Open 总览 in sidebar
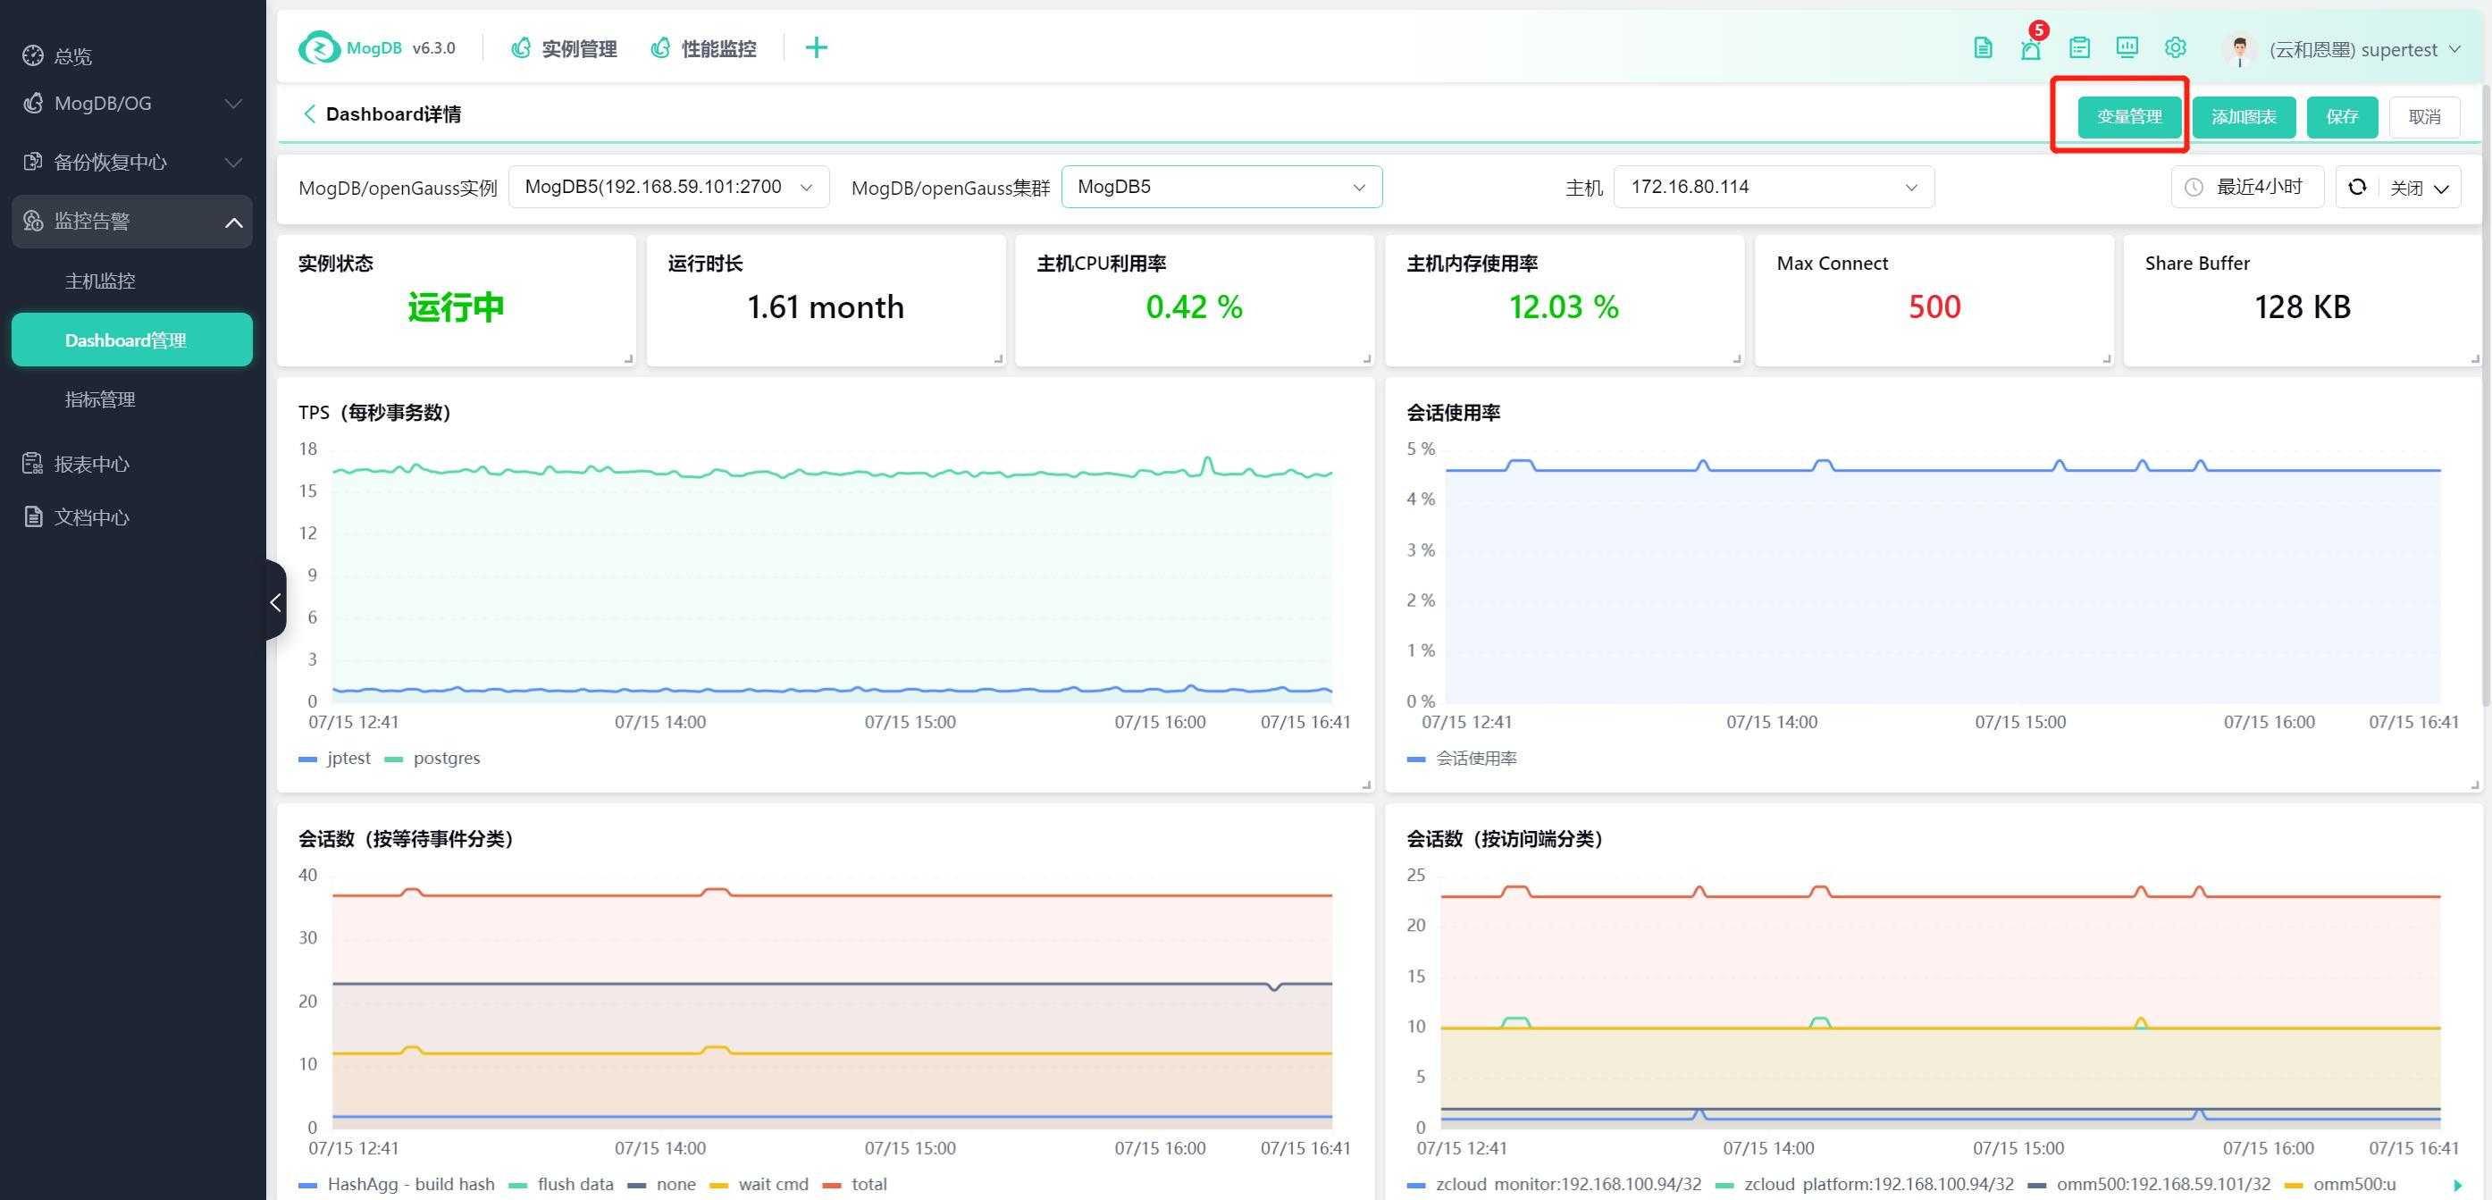This screenshot has width=2492, height=1200. pyautogui.click(x=73, y=56)
